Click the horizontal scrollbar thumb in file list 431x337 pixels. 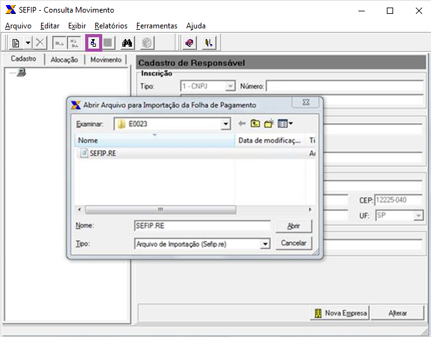[160, 210]
